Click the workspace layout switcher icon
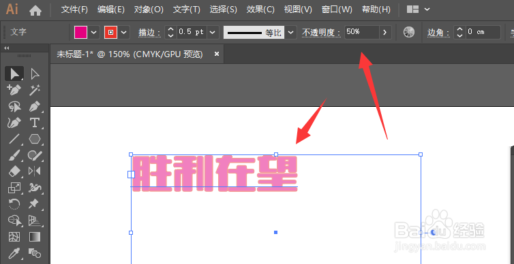The height and width of the screenshot is (264, 514). tap(412, 10)
